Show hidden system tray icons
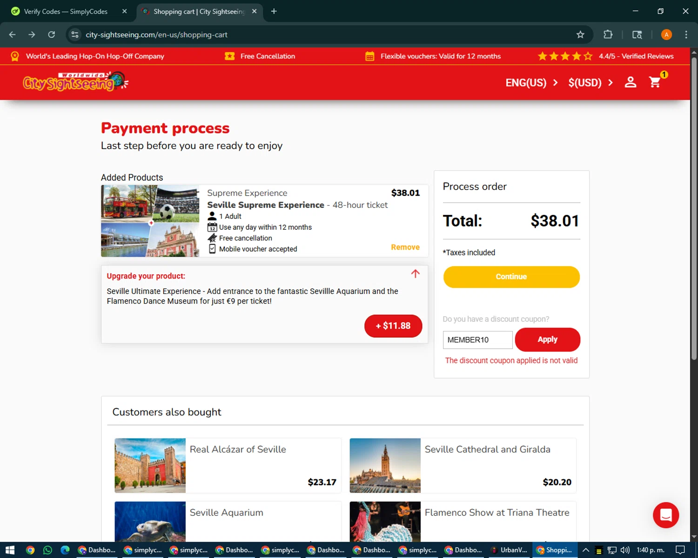 click(x=586, y=550)
